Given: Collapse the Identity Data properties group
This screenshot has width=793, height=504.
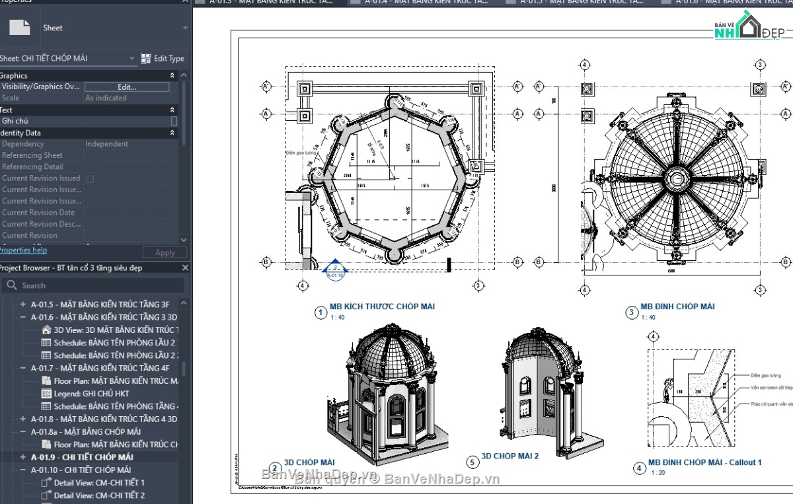Looking at the screenshot, I should (x=172, y=133).
